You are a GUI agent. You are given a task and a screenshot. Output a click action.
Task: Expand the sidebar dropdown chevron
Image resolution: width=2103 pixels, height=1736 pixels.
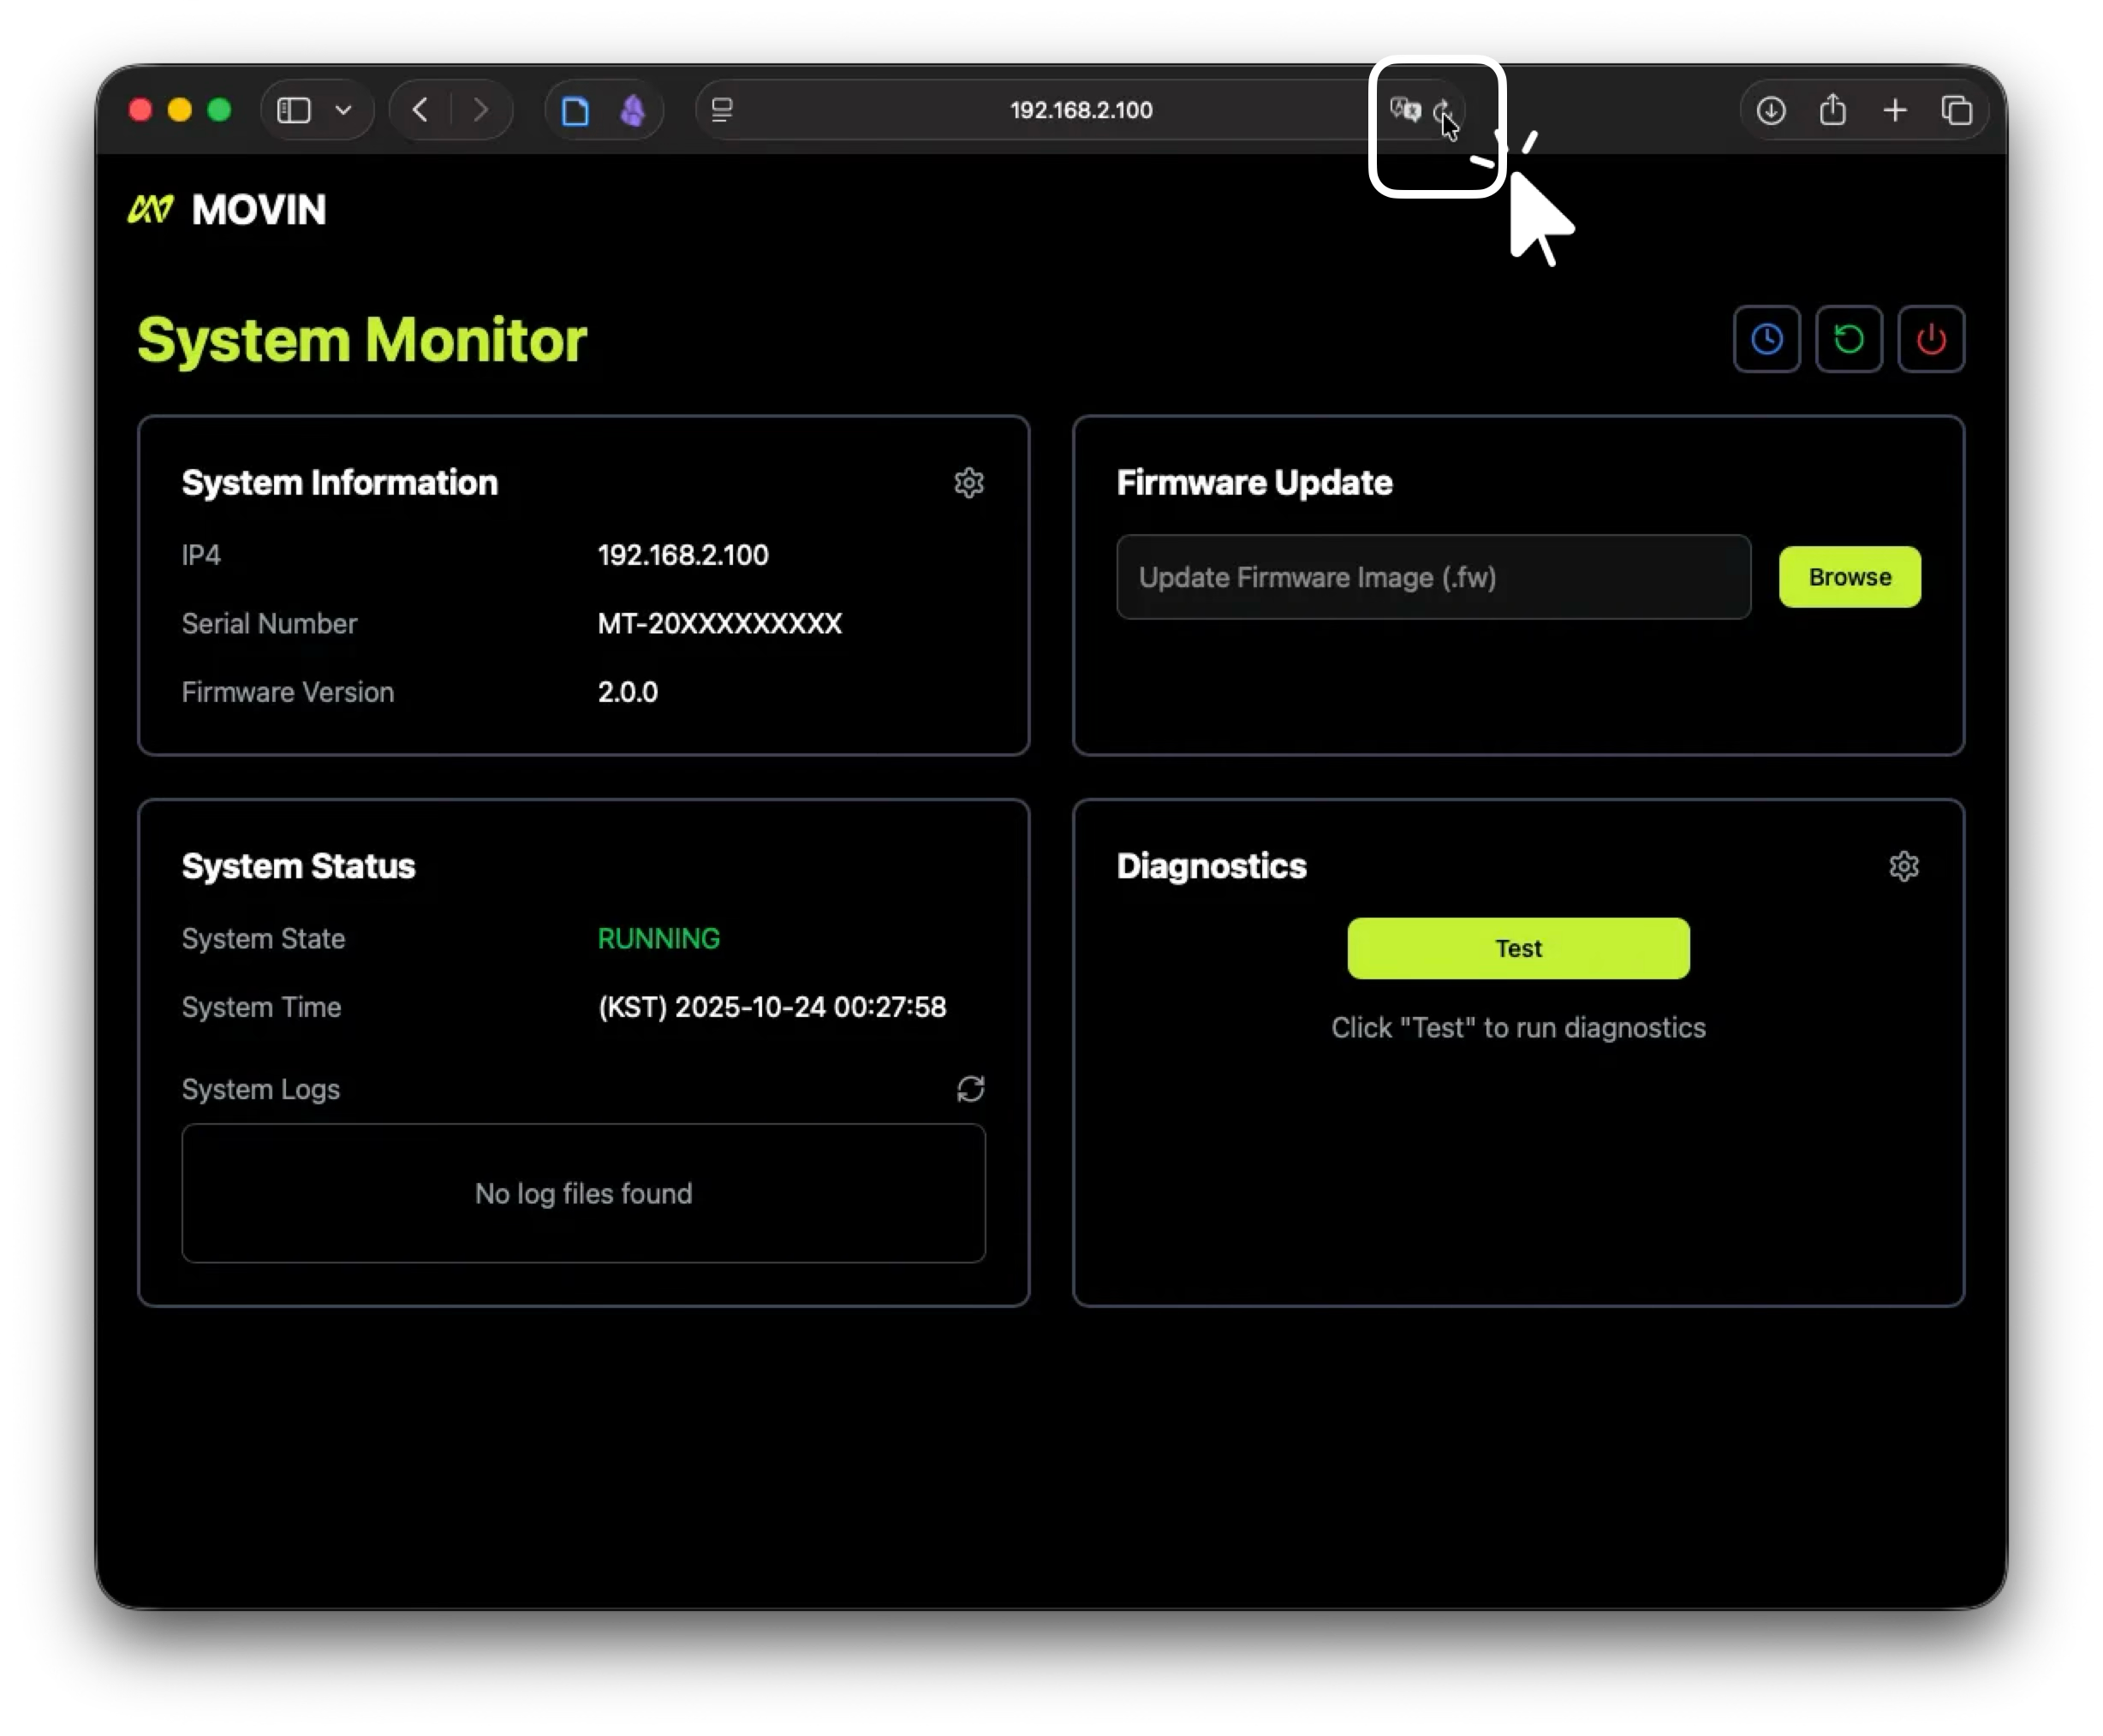343,110
